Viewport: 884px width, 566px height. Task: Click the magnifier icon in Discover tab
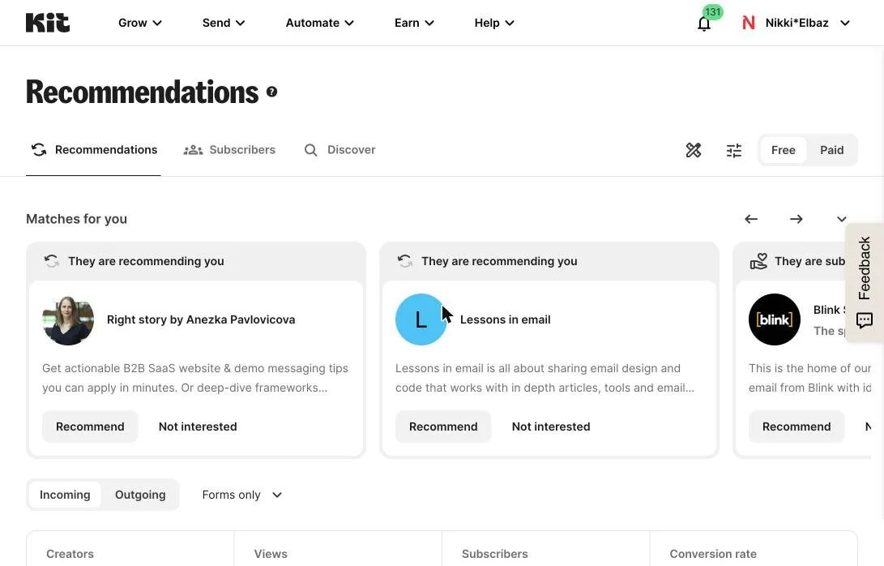point(310,150)
